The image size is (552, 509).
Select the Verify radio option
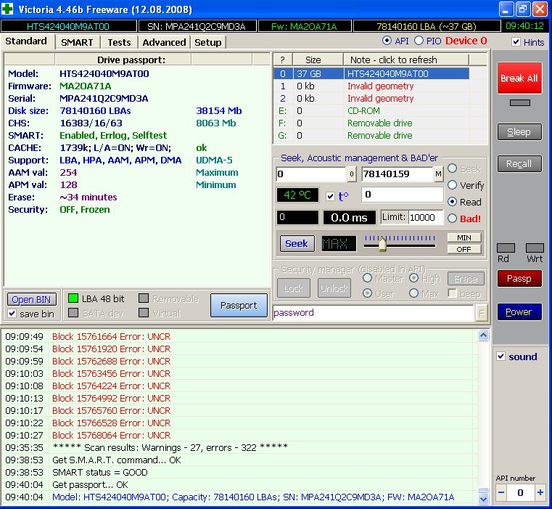point(453,185)
